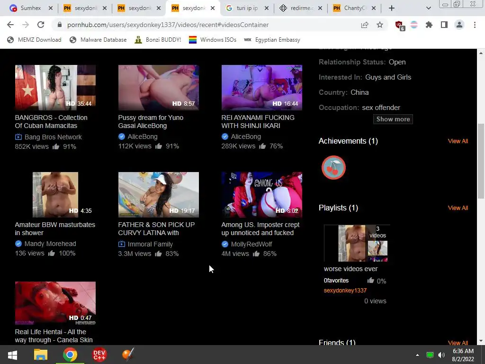Click the green tray status icon
The height and width of the screenshot is (364, 485).
[x=430, y=355]
